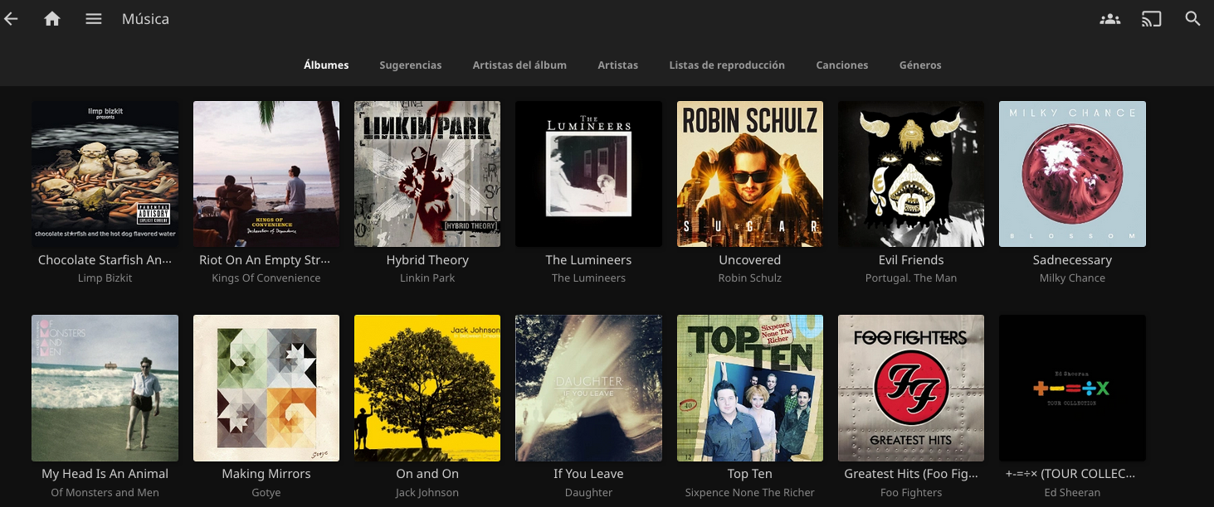
Task: Open the Portugal. The Man artist link
Action: point(911,278)
